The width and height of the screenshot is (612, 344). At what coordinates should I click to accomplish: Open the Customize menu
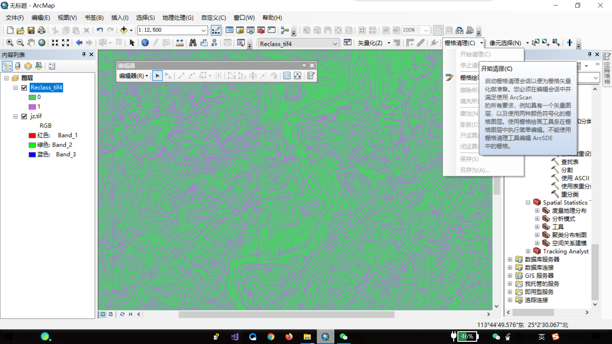(x=214, y=18)
